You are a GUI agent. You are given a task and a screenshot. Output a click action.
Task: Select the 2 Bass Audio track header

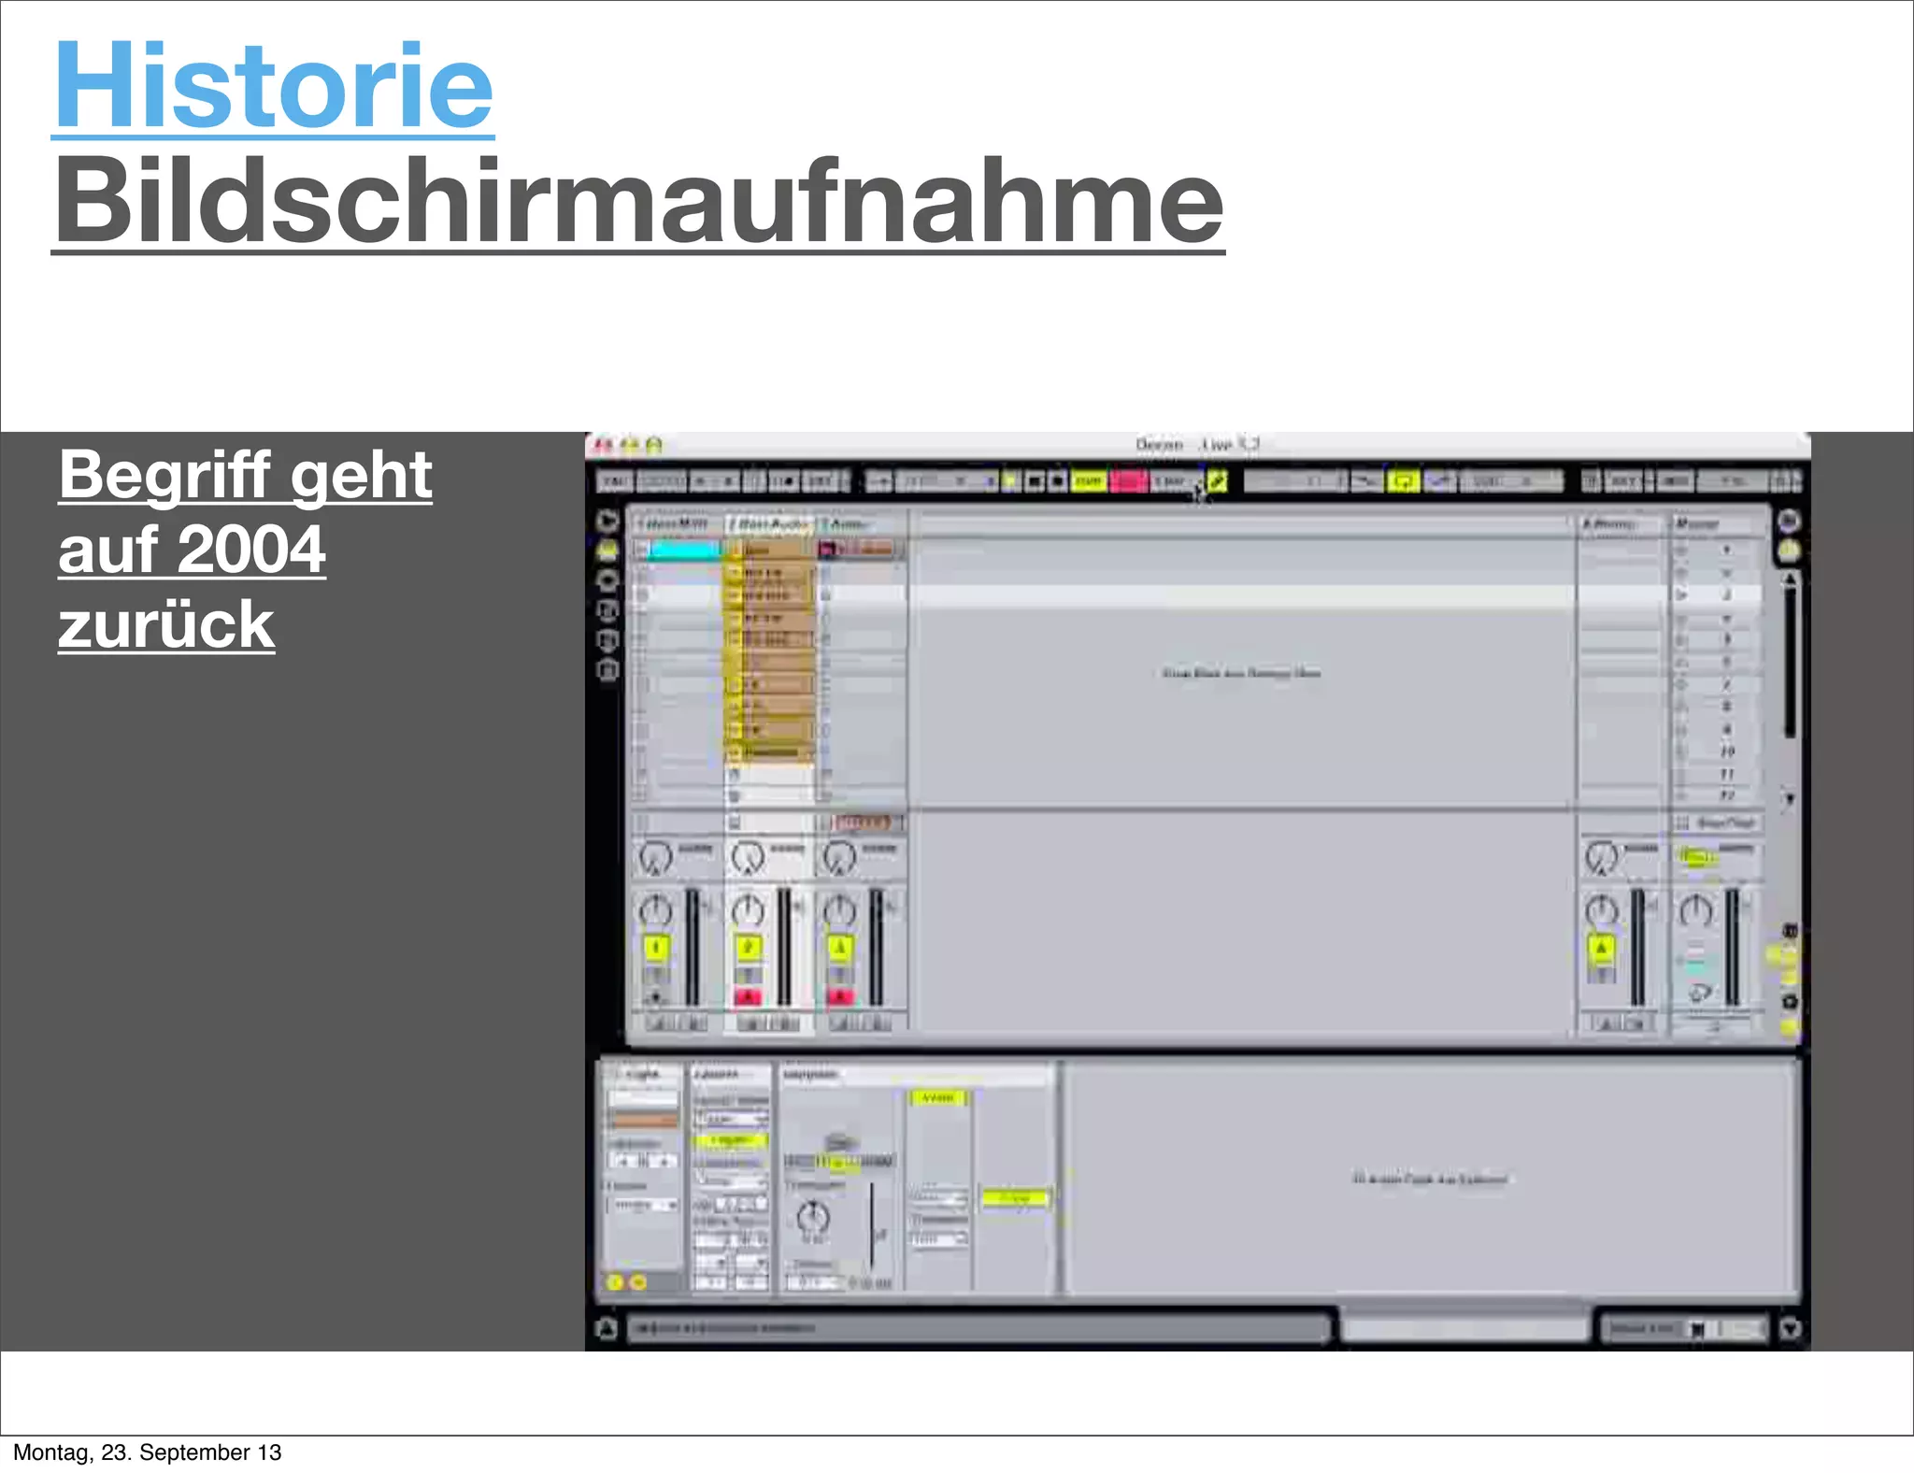tap(771, 524)
